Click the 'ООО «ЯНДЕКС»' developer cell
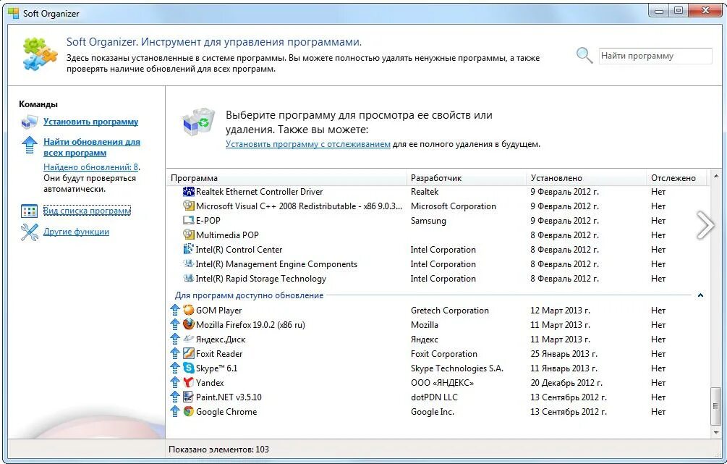727x464 pixels. click(442, 383)
